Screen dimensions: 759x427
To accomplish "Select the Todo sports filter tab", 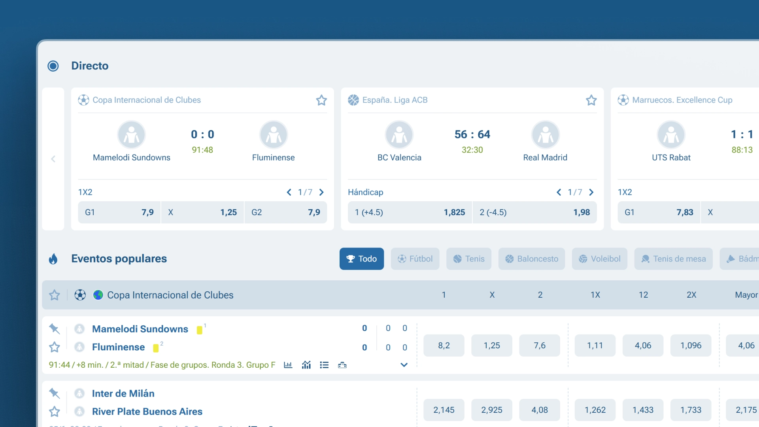I will pos(362,259).
